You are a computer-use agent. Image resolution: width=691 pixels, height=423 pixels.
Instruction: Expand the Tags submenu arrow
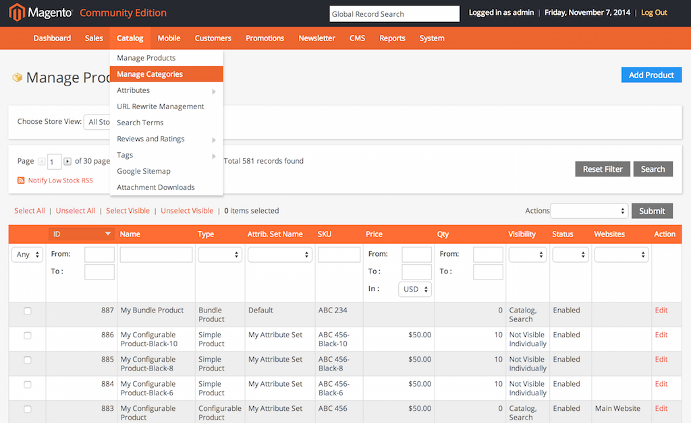click(x=214, y=156)
